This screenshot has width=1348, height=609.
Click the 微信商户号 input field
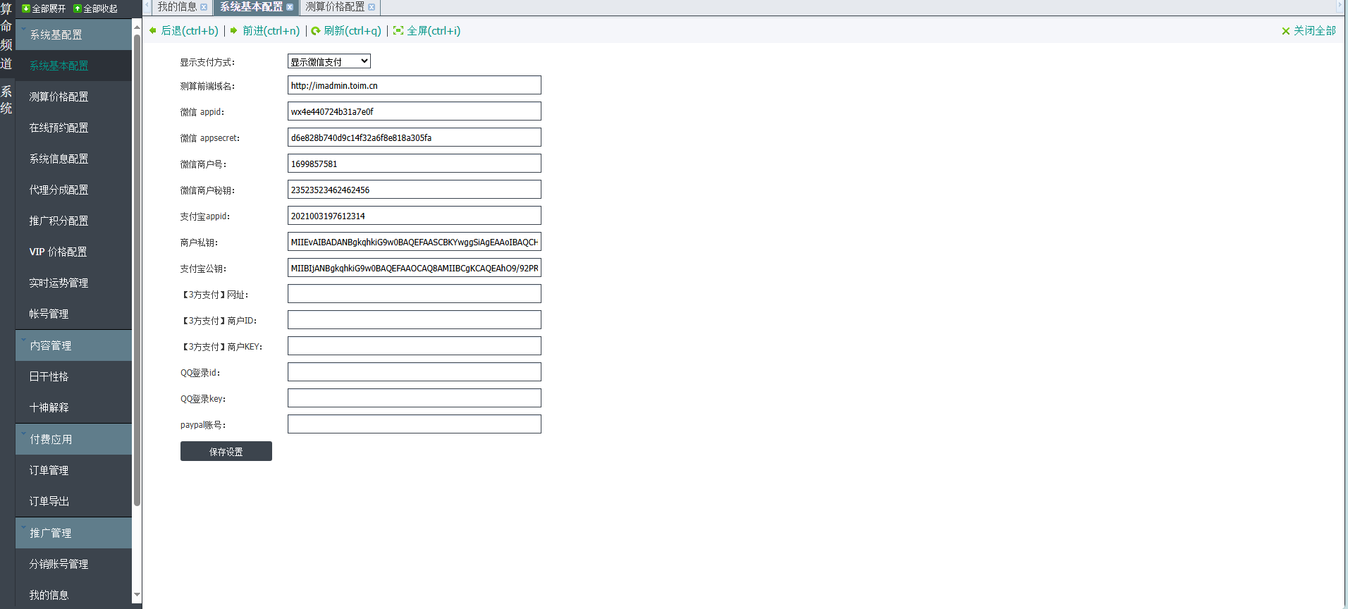[x=415, y=164]
